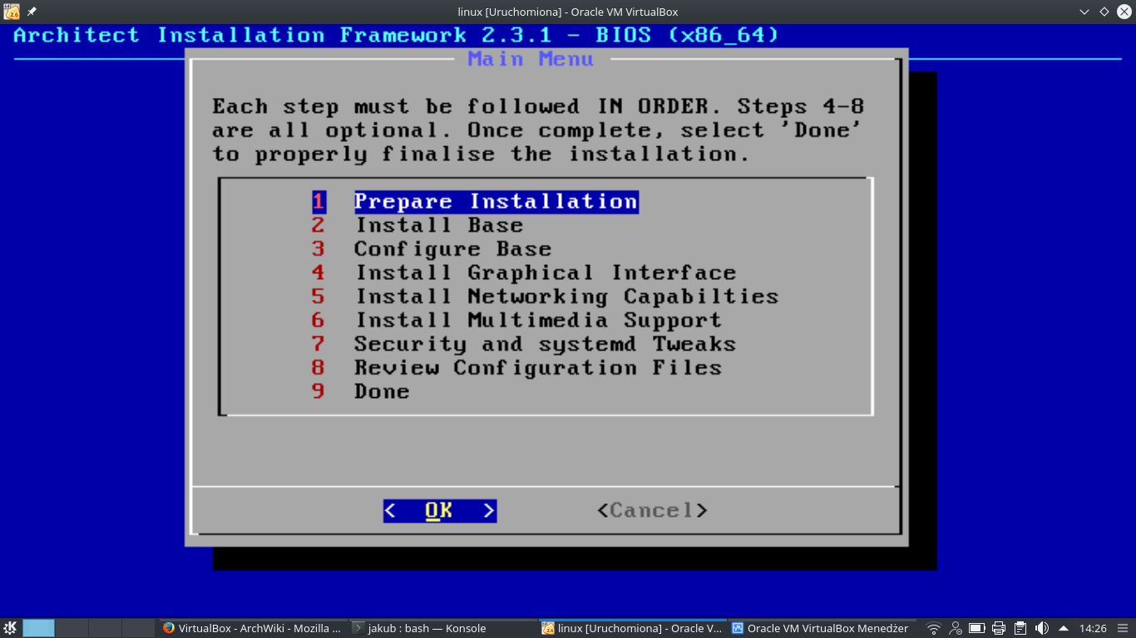Open the audio volume tray icon
This screenshot has height=638, width=1136.
[x=1042, y=628]
